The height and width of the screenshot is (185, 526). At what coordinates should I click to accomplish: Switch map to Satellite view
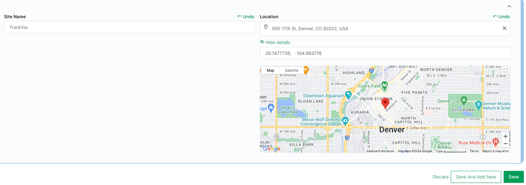click(291, 71)
